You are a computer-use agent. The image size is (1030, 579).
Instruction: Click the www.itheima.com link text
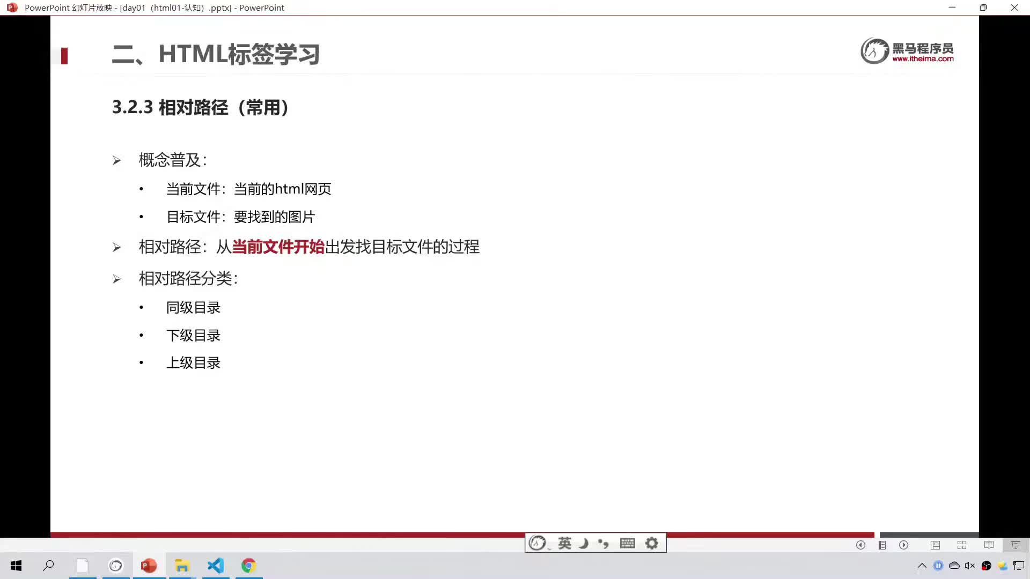click(x=923, y=59)
